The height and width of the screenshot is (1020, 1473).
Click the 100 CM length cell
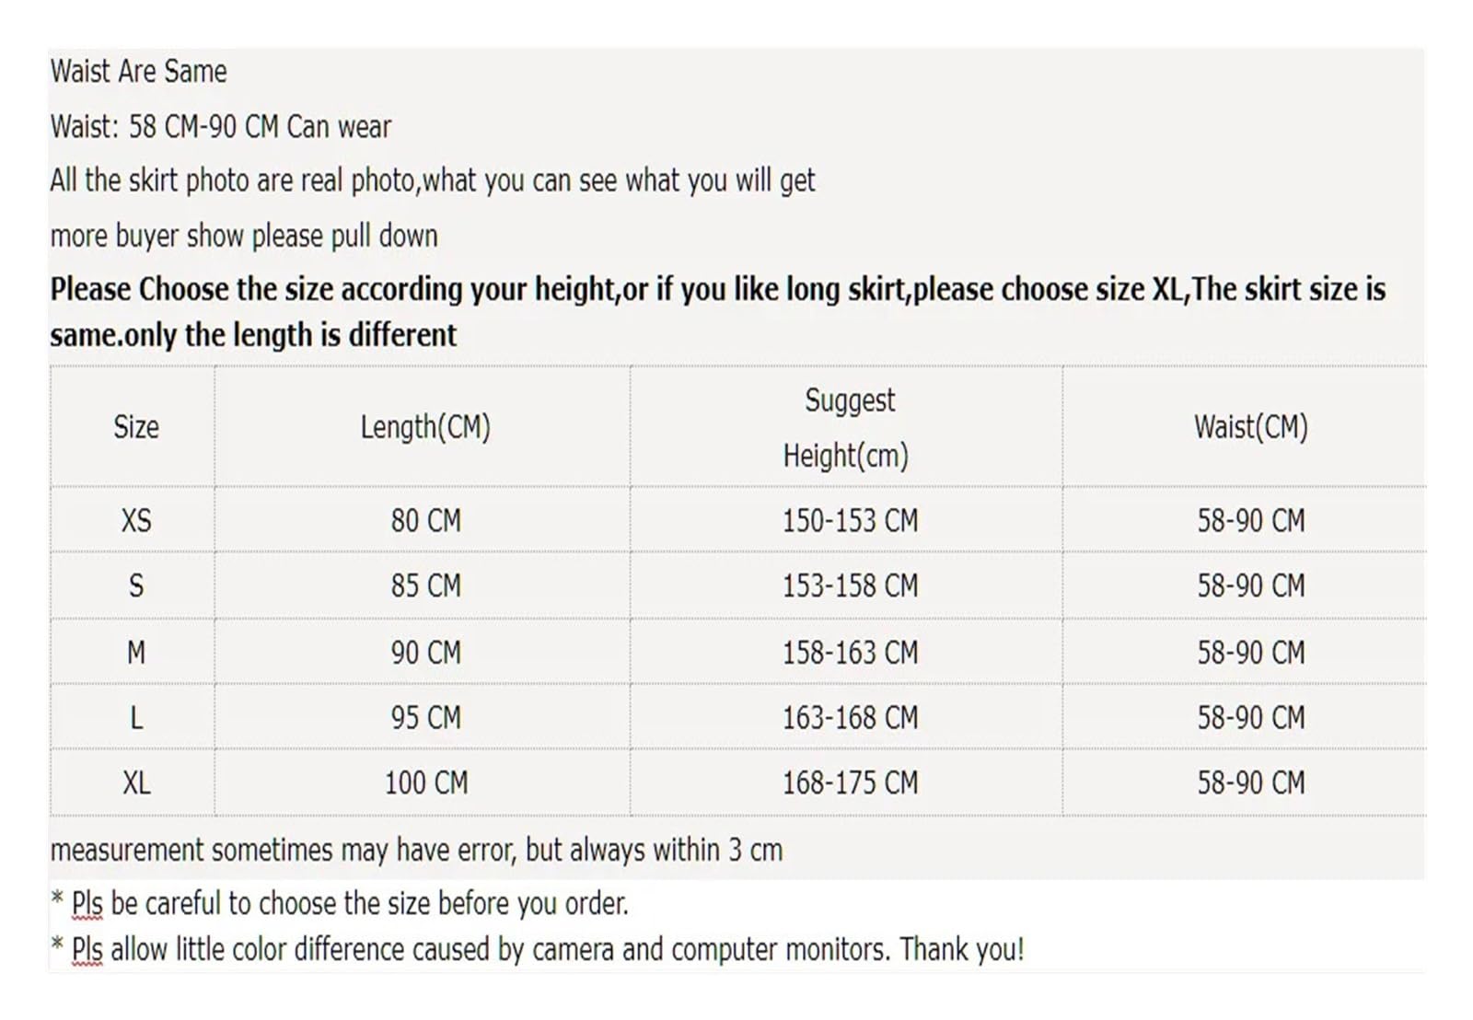[x=425, y=783]
